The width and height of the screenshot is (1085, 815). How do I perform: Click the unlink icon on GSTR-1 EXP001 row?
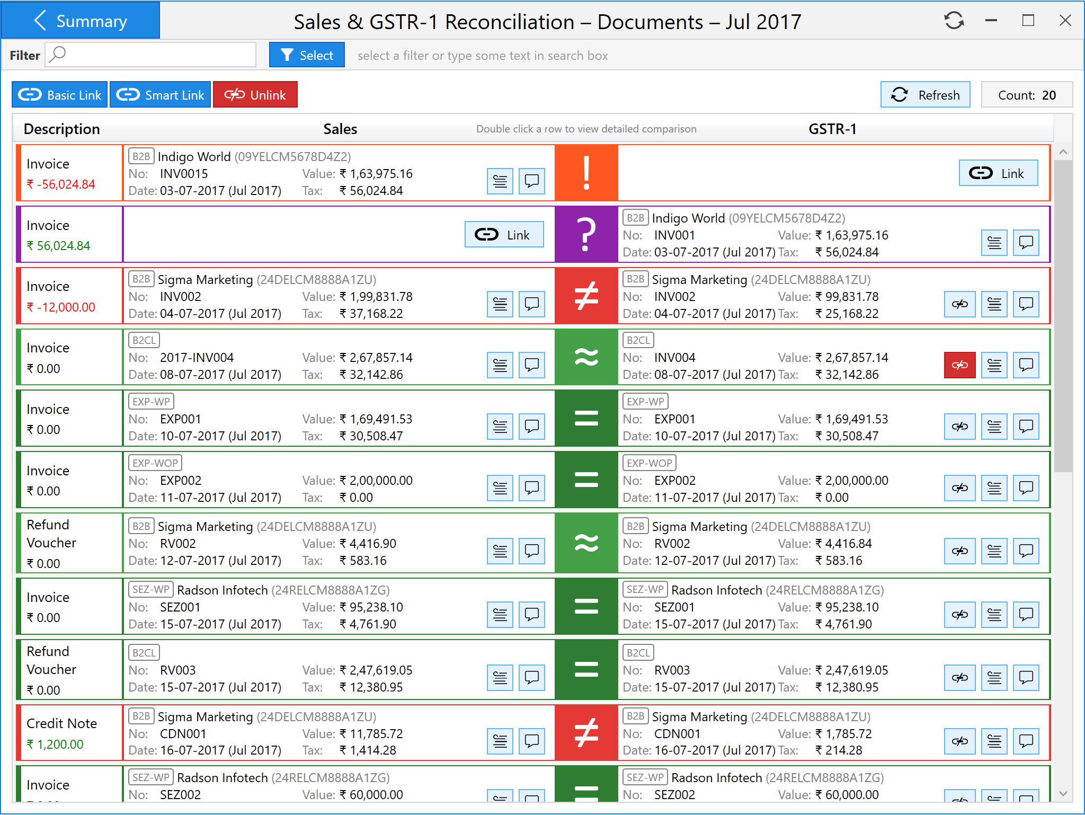click(x=959, y=427)
